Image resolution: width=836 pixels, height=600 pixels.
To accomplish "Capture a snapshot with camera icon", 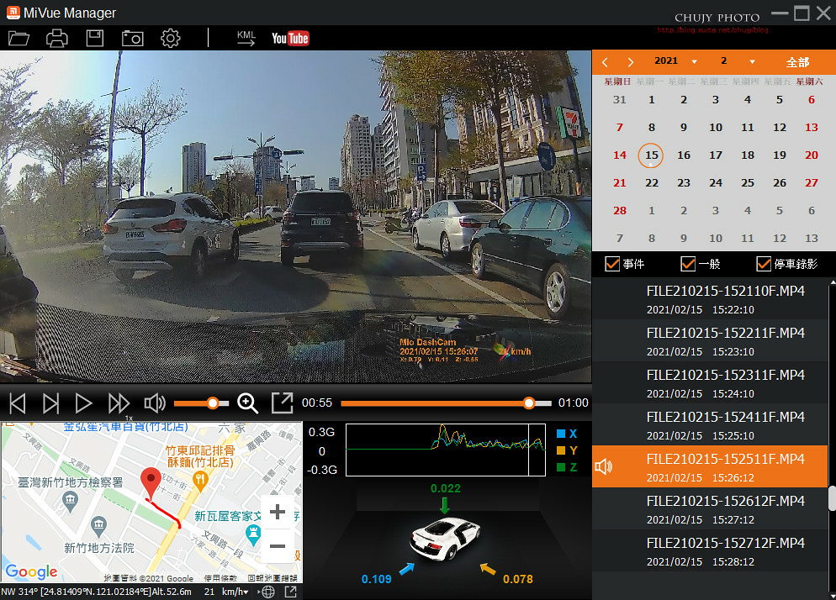I will click(133, 39).
